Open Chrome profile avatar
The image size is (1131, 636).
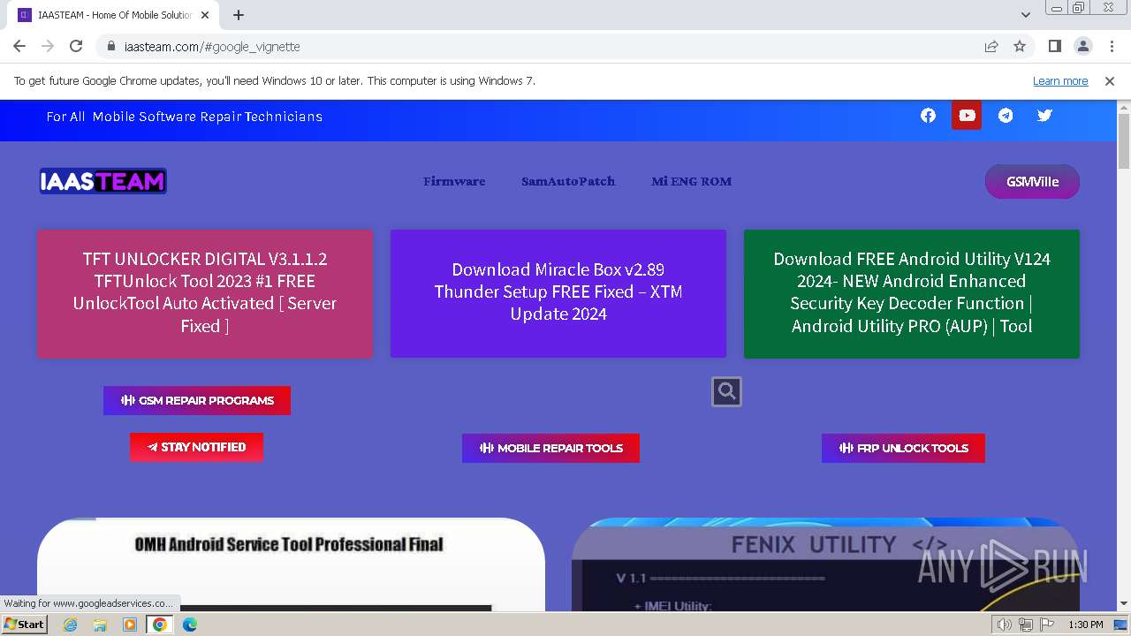[1082, 46]
